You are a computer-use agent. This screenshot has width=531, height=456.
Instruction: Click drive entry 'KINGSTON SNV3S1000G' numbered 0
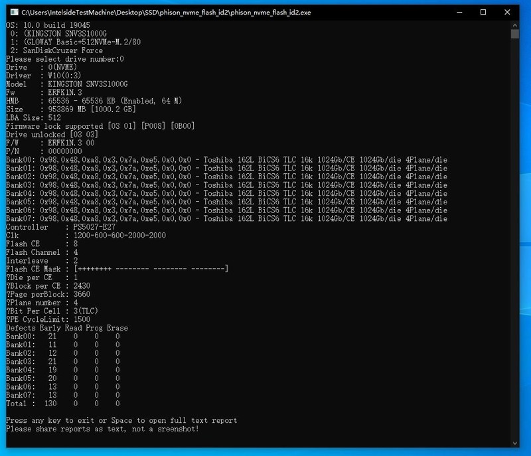pyautogui.click(x=58, y=33)
